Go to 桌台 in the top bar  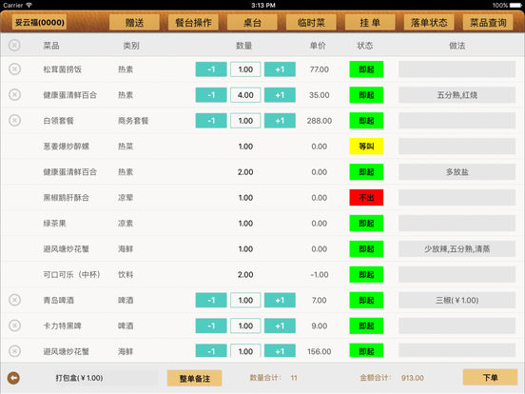point(252,23)
